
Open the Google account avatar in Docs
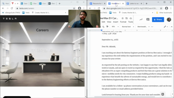click(x=169, y=20)
